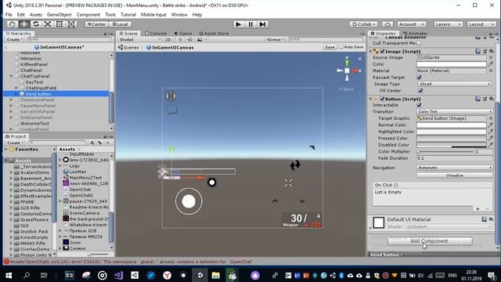Remove an On Click event entry
The width and height of the screenshot is (501, 282).
tap(487, 209)
